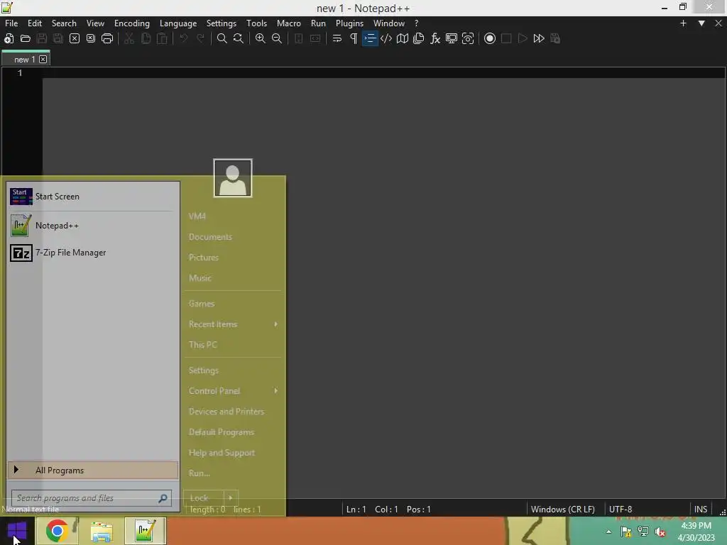Open the Function List fx icon
Image resolution: width=727 pixels, height=545 pixels.
tap(435, 38)
